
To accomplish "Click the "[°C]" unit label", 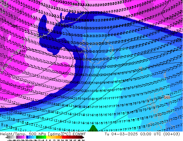I will pos(67,134).
